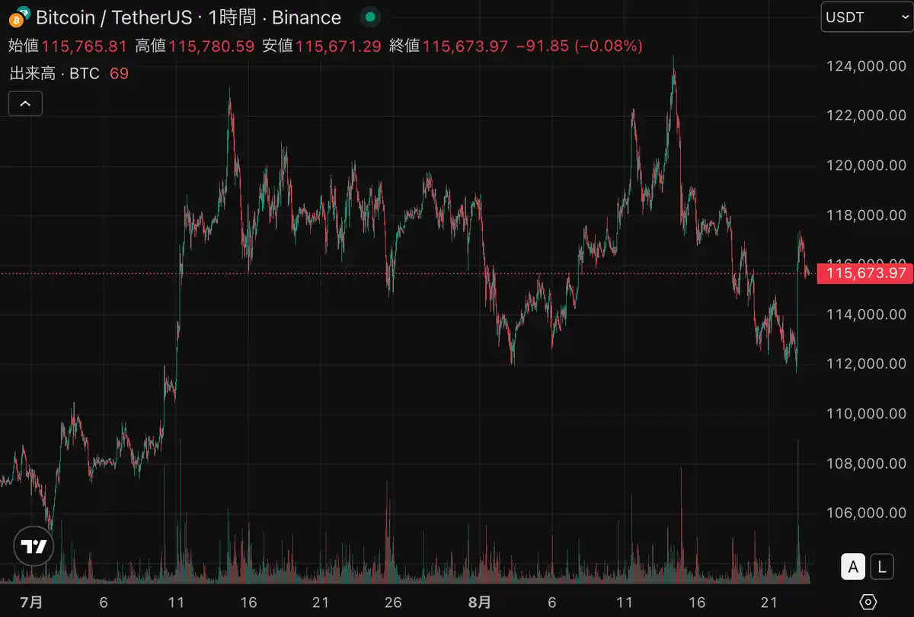
Task: Toggle logarithmic scale L button
Action: pyautogui.click(x=882, y=566)
